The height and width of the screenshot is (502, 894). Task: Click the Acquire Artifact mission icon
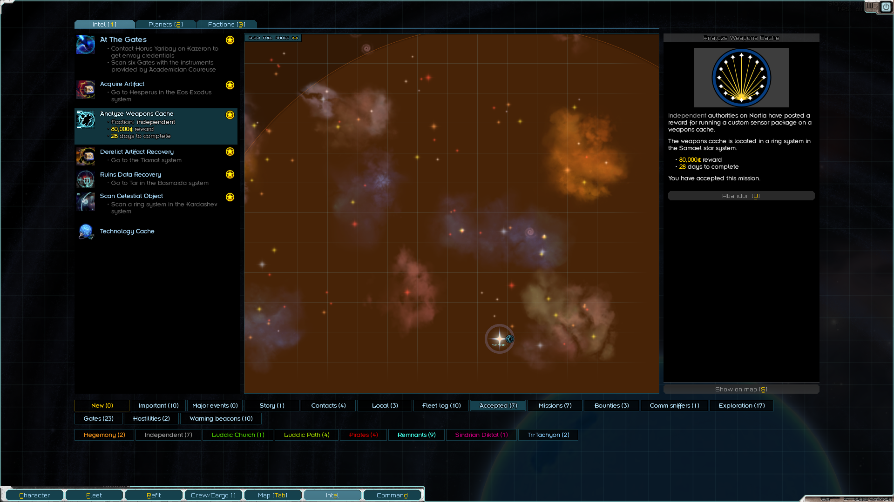pyautogui.click(x=86, y=89)
